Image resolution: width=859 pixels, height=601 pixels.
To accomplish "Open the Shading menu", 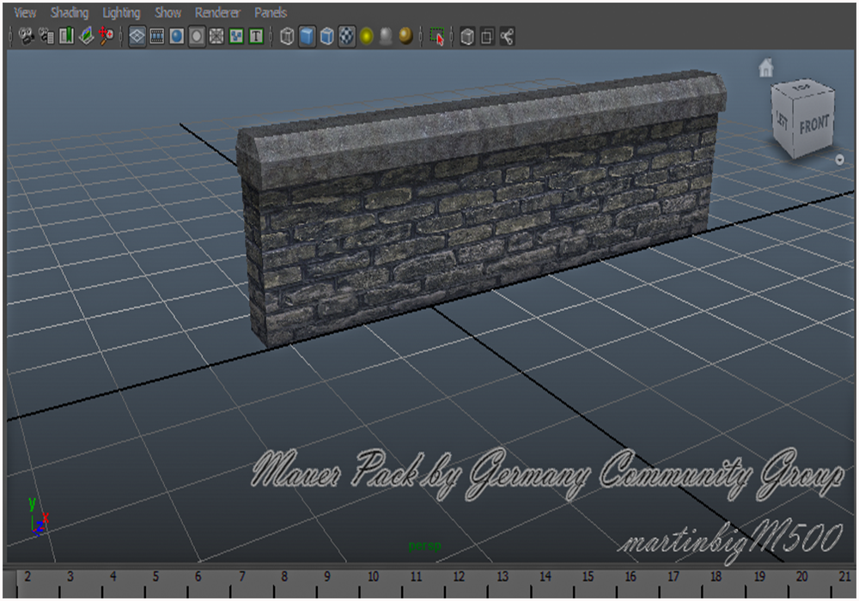I will (x=70, y=13).
